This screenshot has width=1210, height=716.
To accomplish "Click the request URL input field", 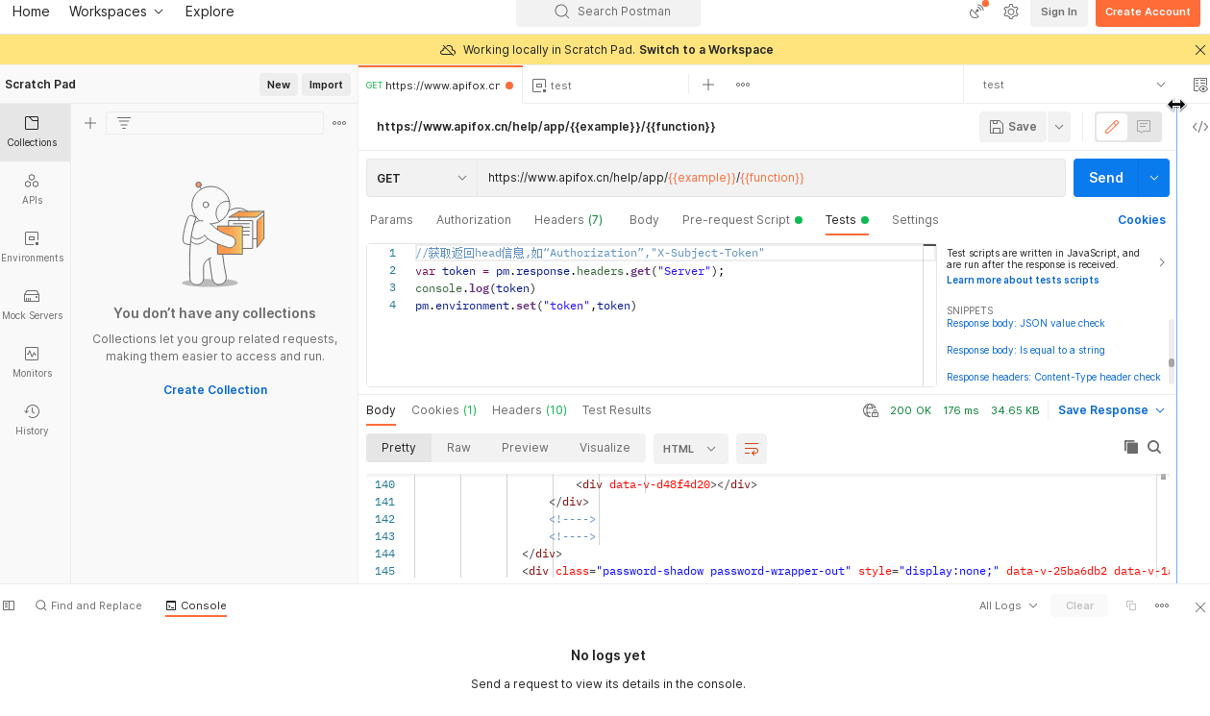I will [x=769, y=178].
